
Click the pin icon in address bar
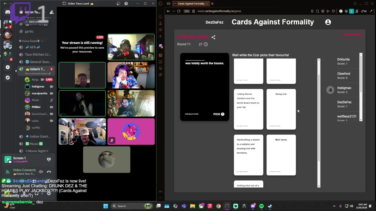coord(312,11)
